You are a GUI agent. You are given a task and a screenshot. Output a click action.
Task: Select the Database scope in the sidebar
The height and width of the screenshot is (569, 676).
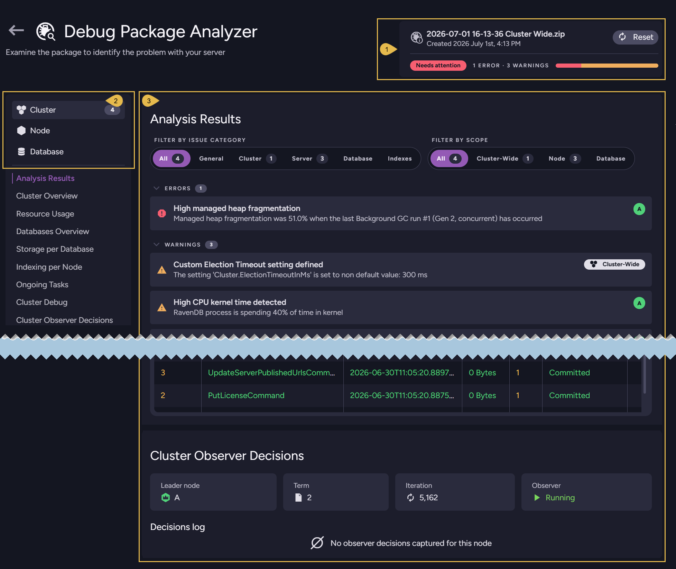(68, 152)
